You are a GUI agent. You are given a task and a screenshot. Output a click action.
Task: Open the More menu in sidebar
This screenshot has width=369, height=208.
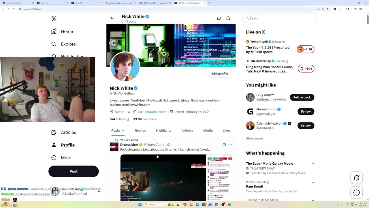(x=61, y=158)
